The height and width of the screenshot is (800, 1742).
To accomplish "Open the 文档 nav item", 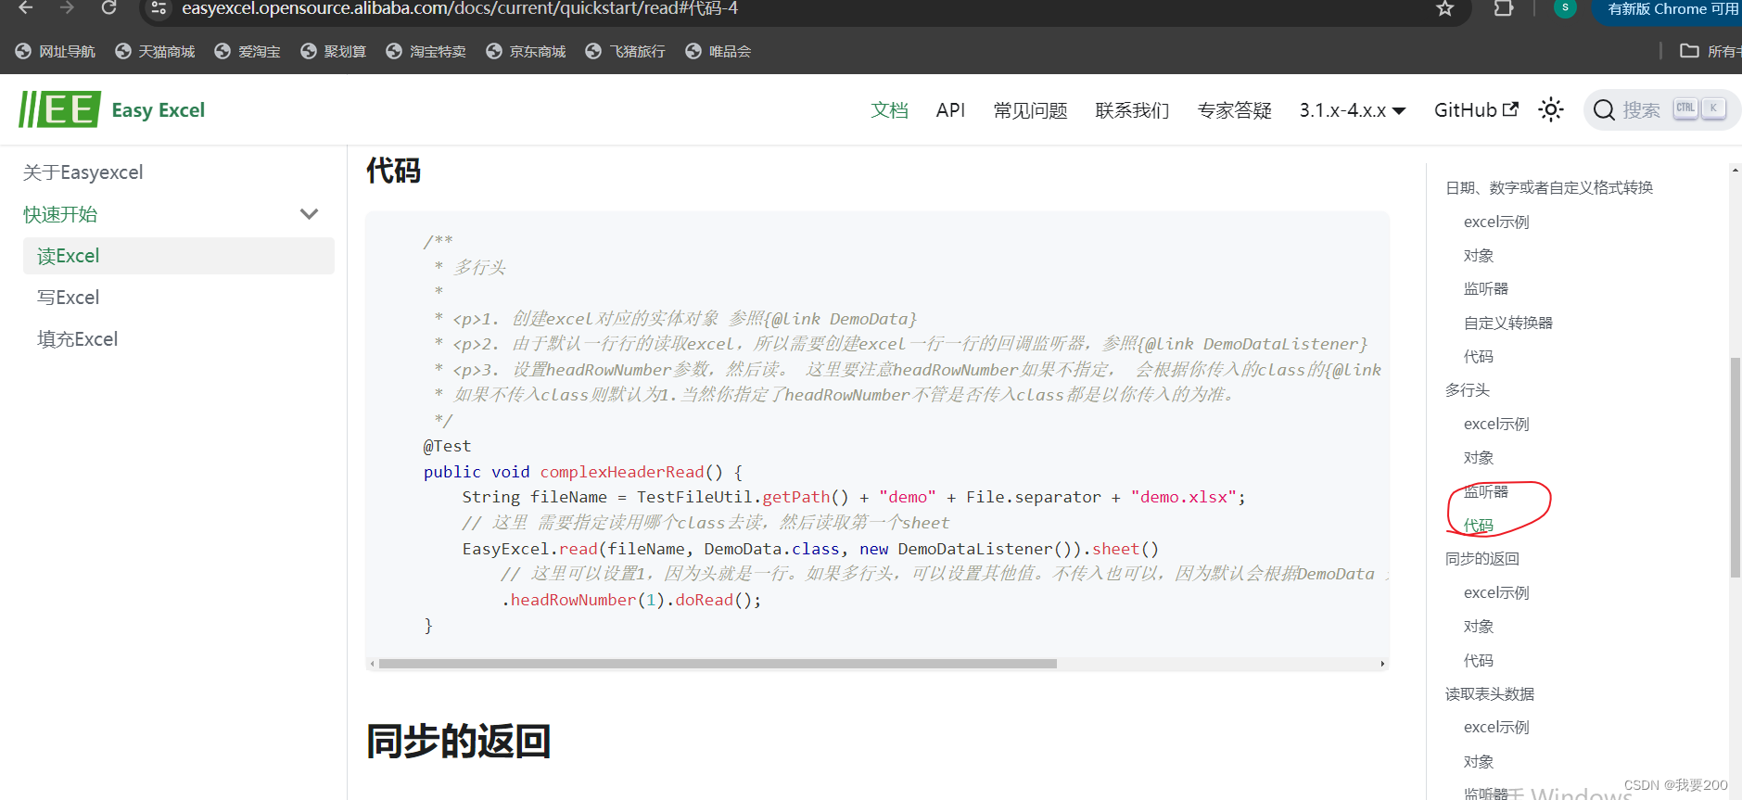I will (889, 110).
